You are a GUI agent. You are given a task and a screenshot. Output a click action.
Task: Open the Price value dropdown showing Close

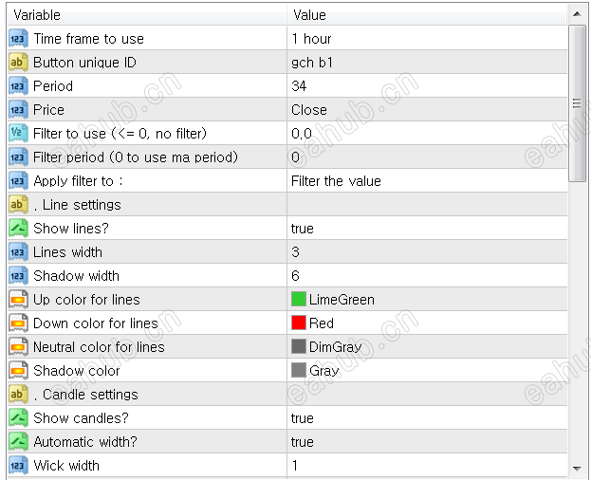click(309, 110)
